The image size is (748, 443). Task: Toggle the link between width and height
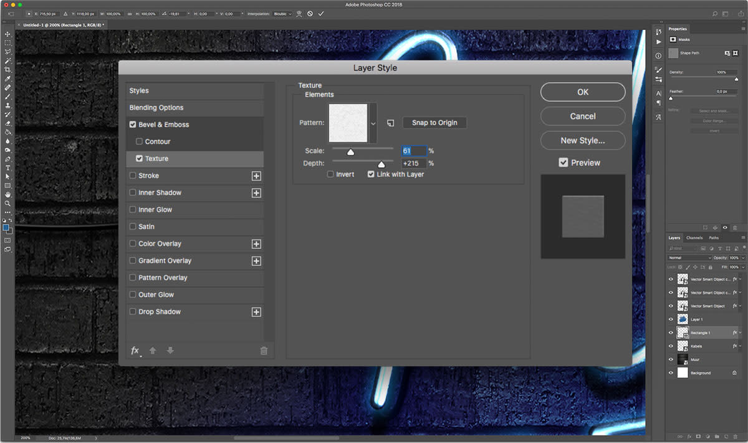[x=130, y=13]
